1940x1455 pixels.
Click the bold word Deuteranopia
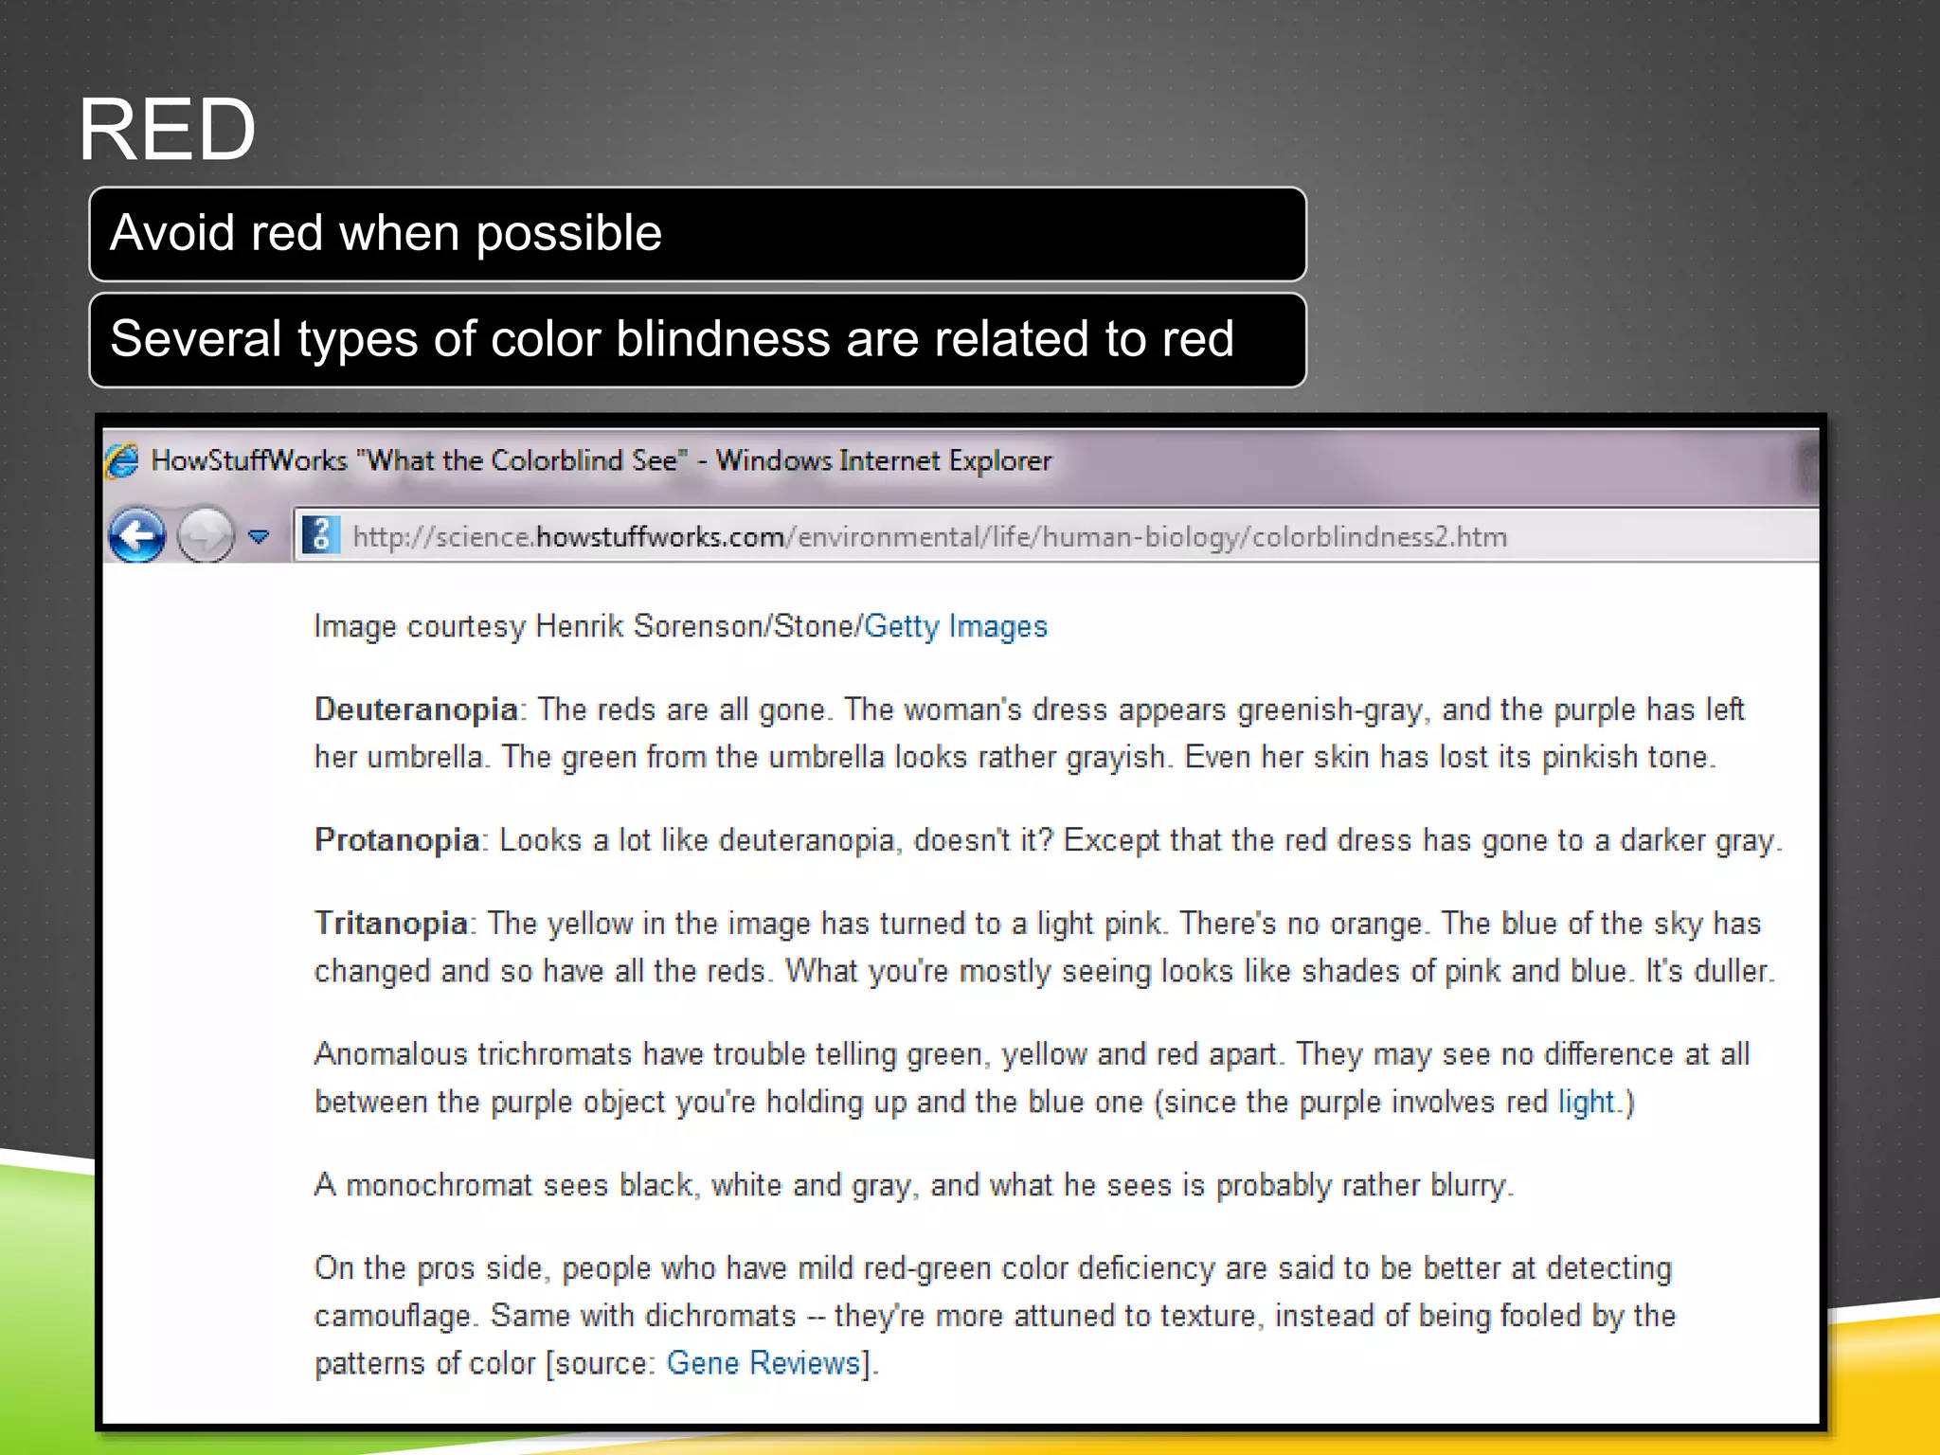(x=416, y=710)
